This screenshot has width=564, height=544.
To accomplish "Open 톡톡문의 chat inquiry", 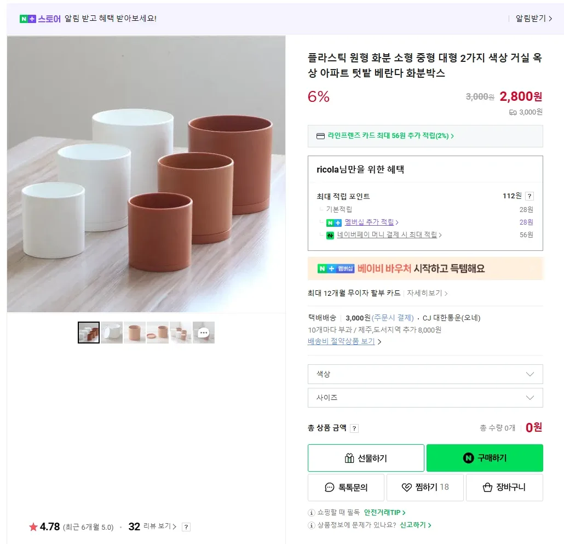I will click(x=346, y=487).
